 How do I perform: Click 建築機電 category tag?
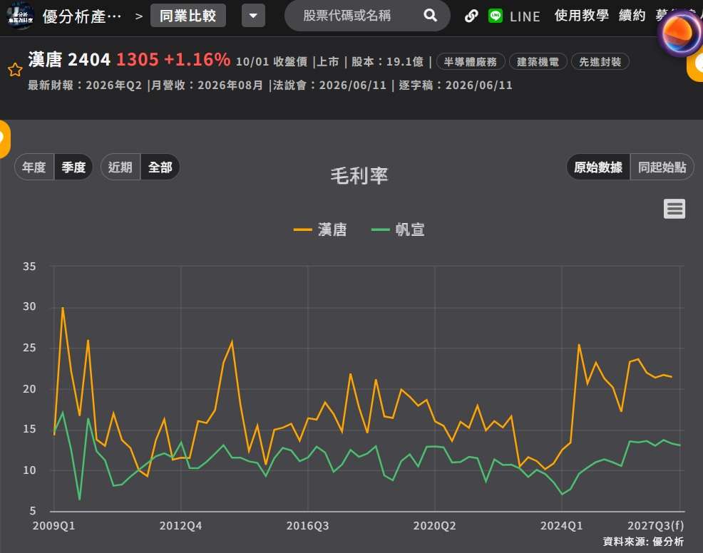[x=538, y=62]
